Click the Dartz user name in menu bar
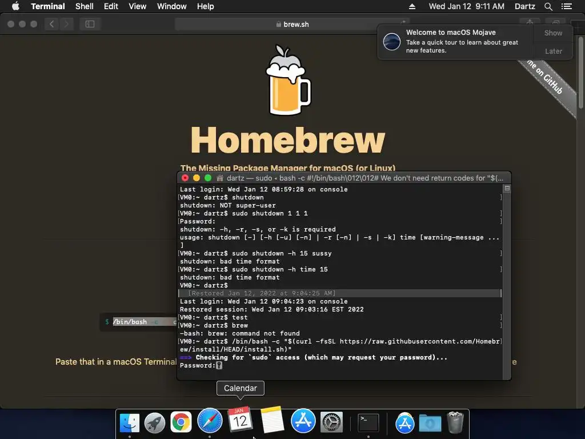 524,6
